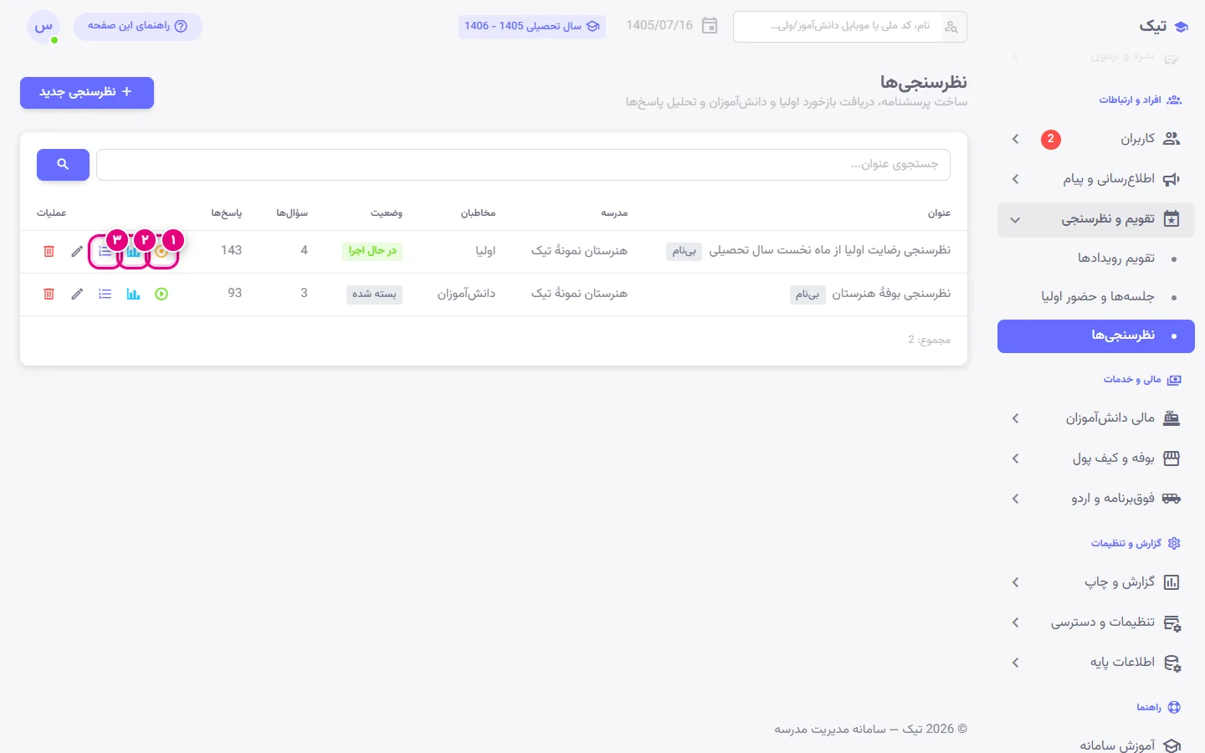Open "آموزش سامانه" in the sidebar

[1096, 745]
